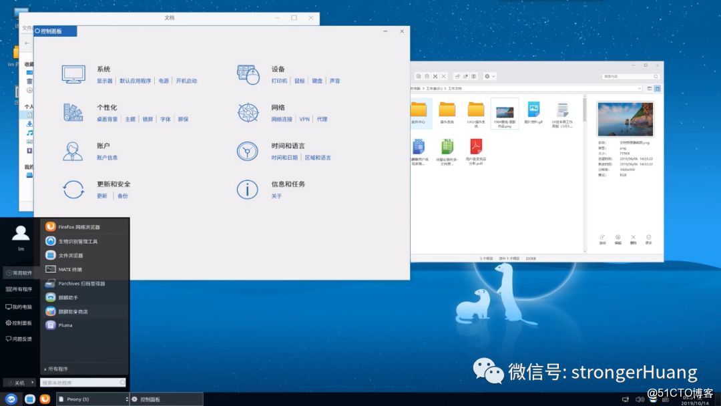721x406 pixels.
Task: Launch 生物识别管理工具 from start menu
Action: [85, 241]
